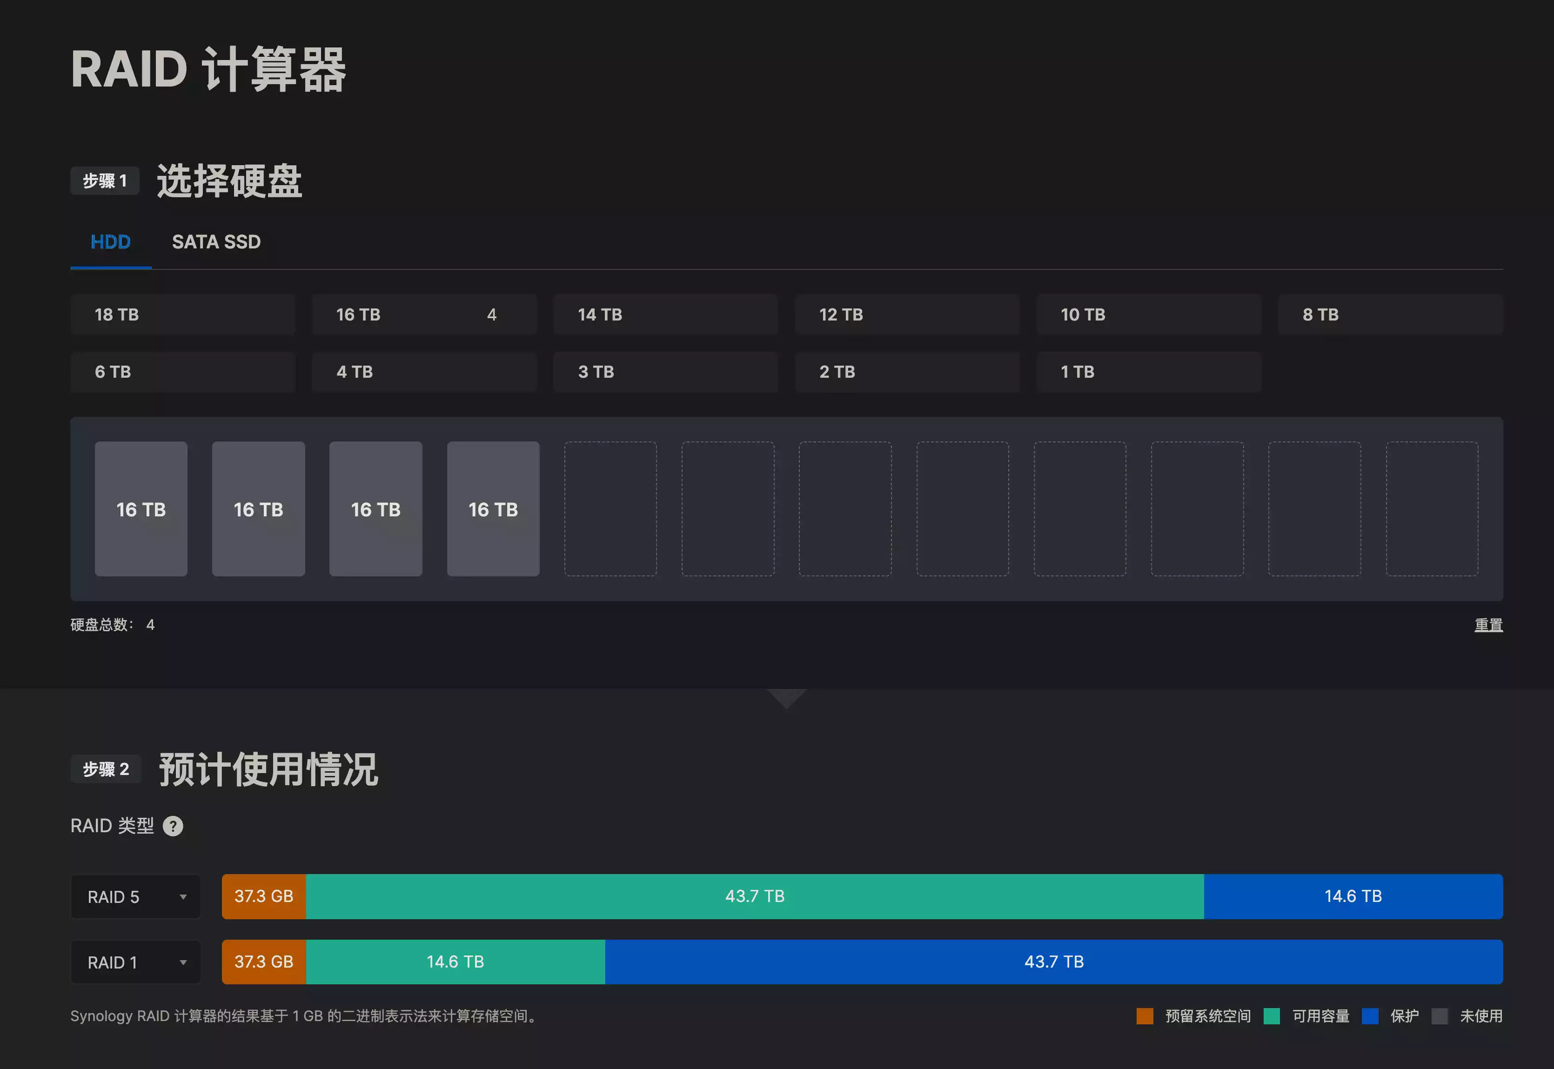
Task: Click the RAID type help question icon
Action: tap(173, 826)
